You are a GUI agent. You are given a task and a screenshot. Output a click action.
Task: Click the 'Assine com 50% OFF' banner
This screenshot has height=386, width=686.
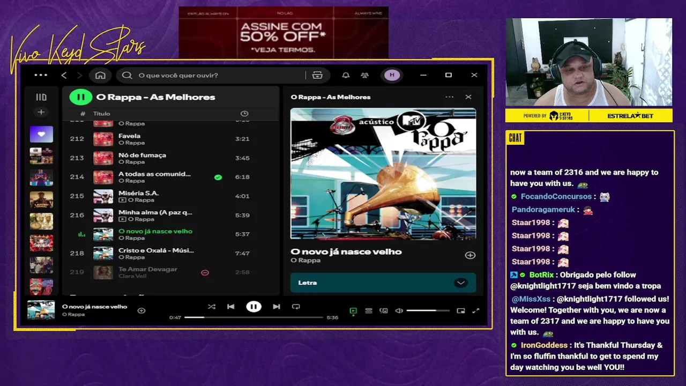(284, 32)
